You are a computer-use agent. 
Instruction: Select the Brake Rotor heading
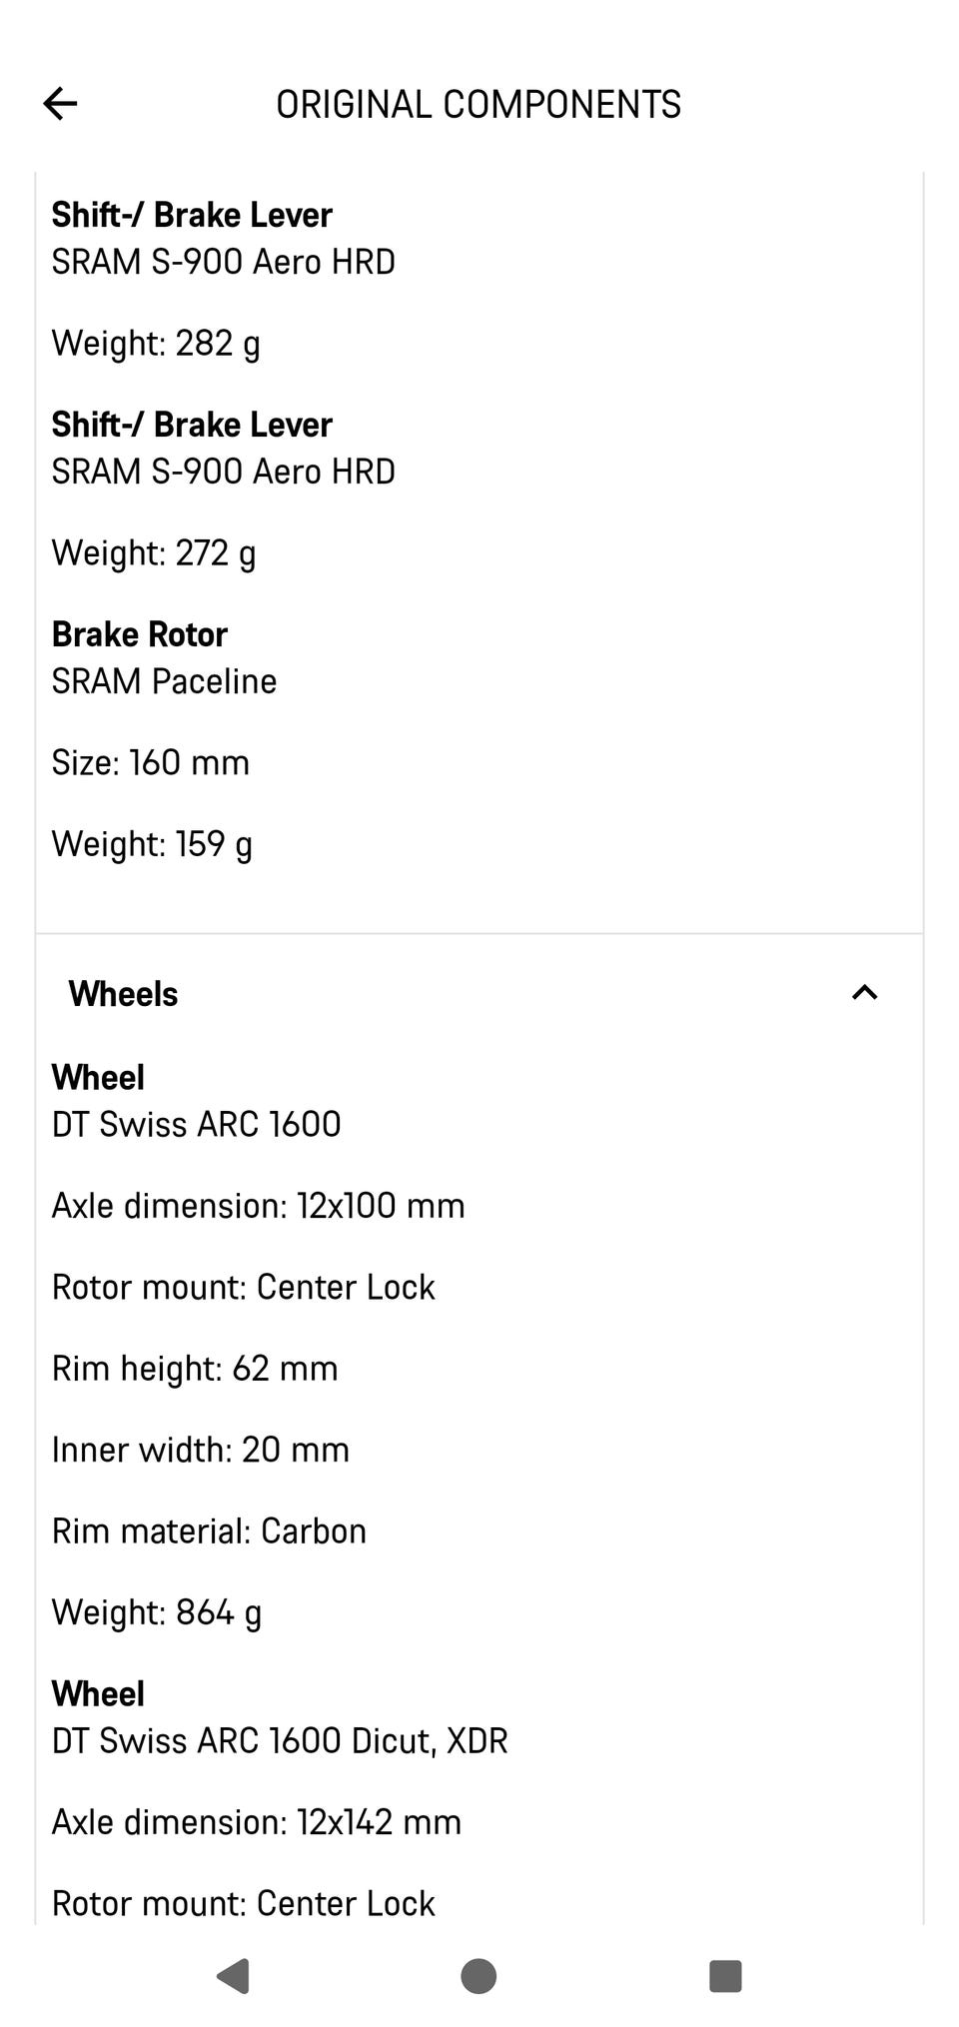pos(140,634)
